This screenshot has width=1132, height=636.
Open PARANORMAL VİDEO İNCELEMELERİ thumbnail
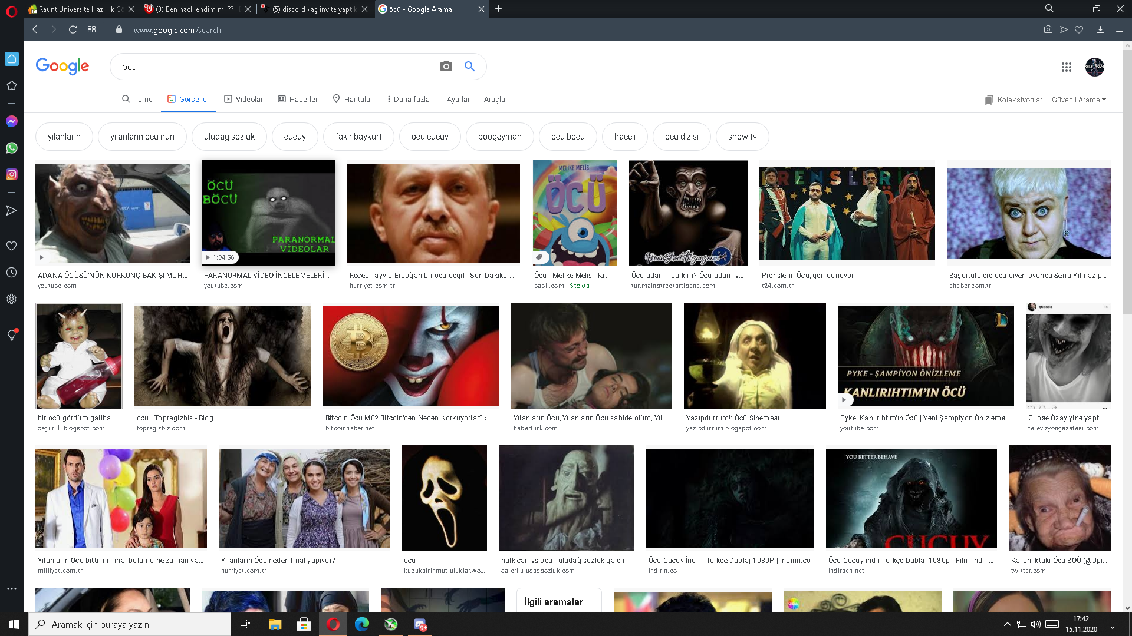click(x=268, y=213)
